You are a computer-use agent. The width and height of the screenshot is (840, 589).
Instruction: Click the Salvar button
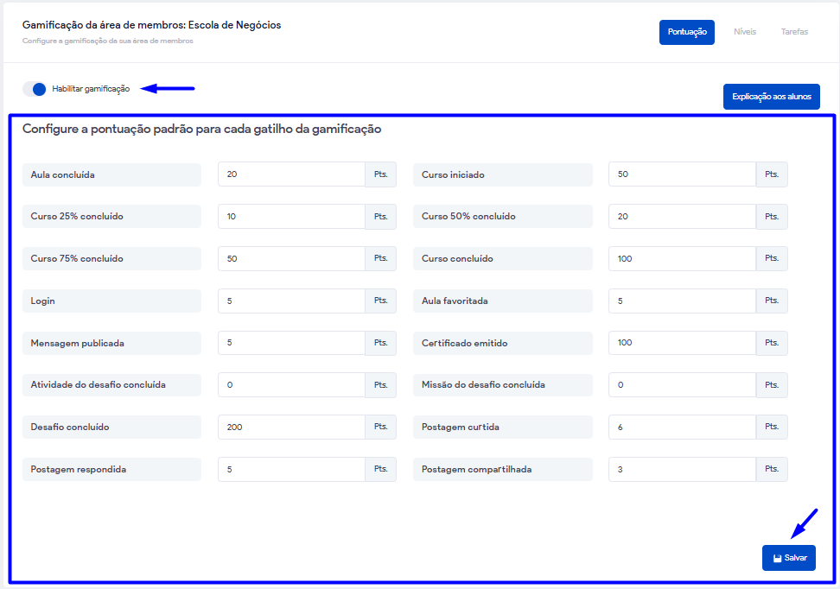click(x=788, y=558)
